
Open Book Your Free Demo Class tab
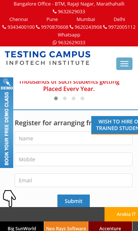7,129
